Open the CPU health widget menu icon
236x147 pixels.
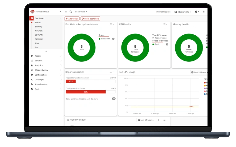165,24
